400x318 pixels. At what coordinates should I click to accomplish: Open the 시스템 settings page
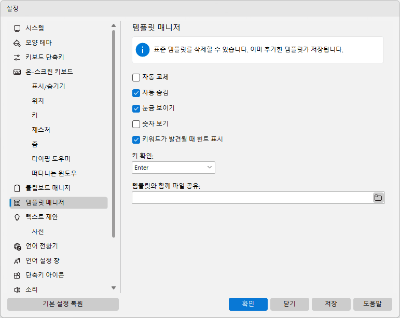[59, 29]
